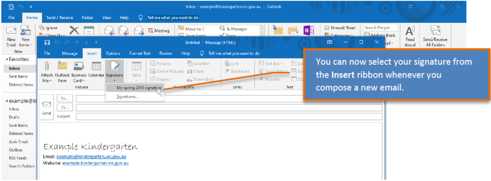Open the Format Text tab

[x=140, y=53]
